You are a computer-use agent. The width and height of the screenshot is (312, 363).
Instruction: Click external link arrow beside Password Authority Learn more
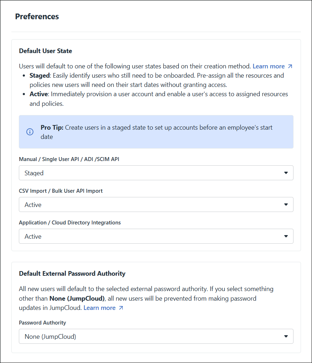[x=121, y=308]
